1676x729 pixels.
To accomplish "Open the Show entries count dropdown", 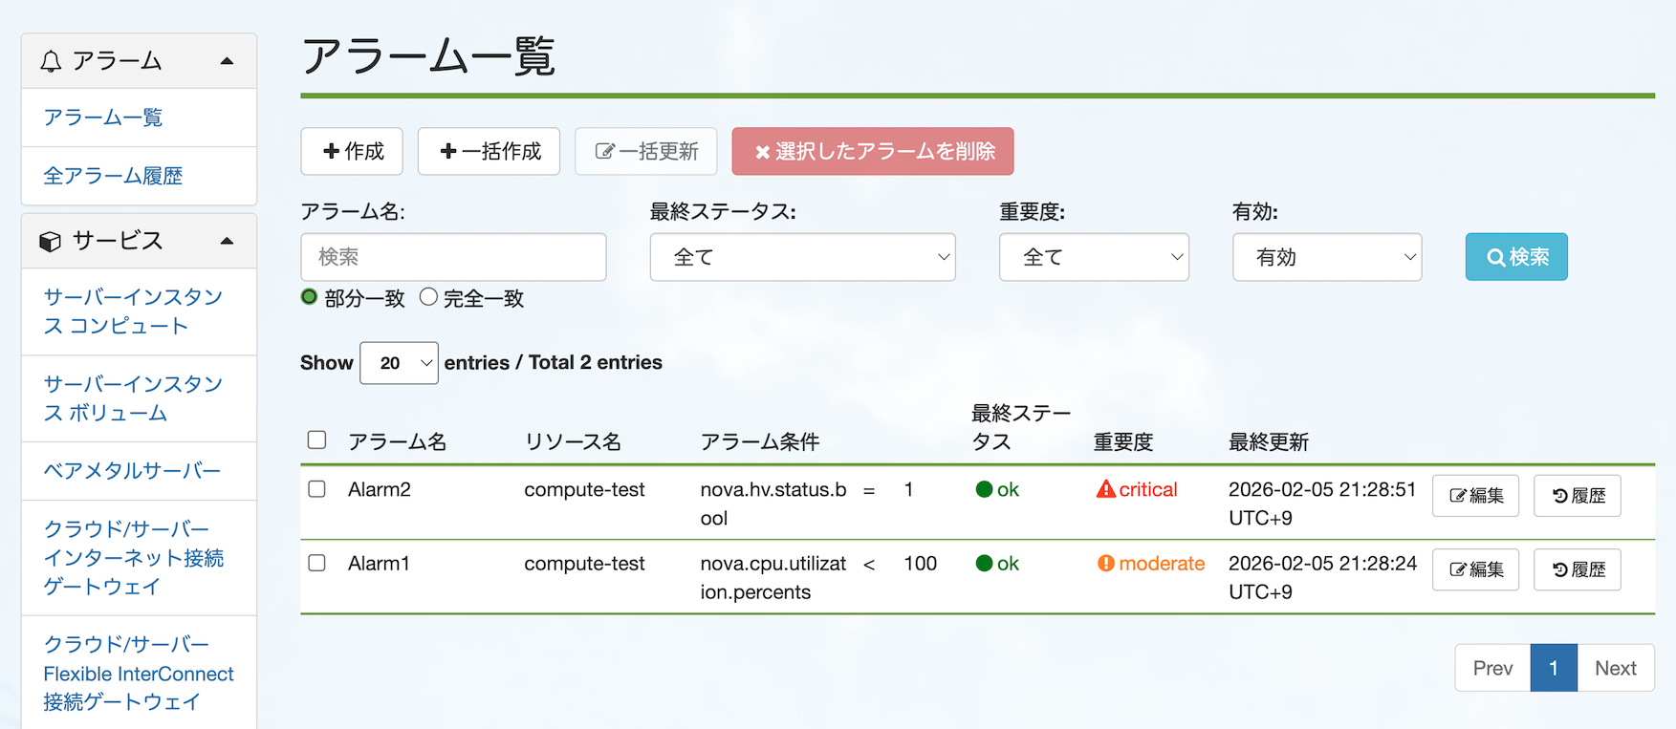I will coord(399,363).
